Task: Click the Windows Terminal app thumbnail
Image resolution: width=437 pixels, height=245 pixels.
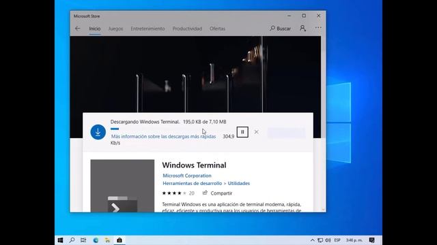Action: 122,186
